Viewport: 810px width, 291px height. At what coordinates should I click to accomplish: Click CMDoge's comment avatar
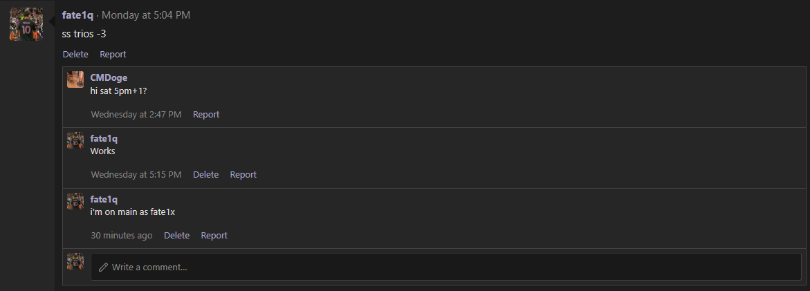tap(75, 79)
